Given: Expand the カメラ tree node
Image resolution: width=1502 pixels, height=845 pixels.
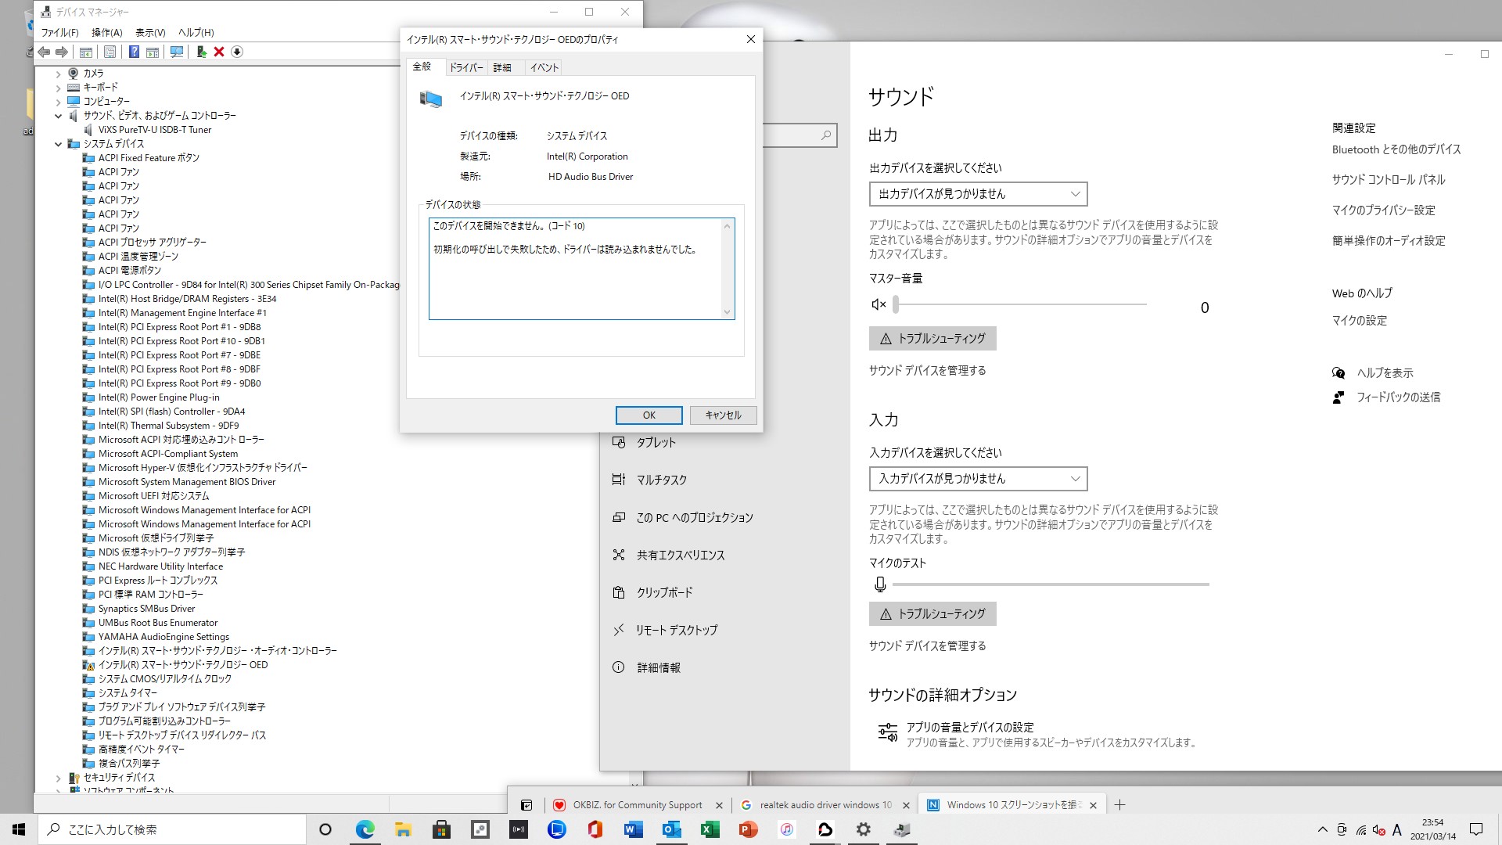Looking at the screenshot, I should (x=58, y=74).
